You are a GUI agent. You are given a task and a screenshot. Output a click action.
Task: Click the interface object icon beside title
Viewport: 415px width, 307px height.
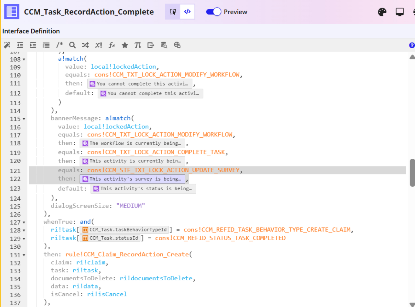tap(12, 12)
